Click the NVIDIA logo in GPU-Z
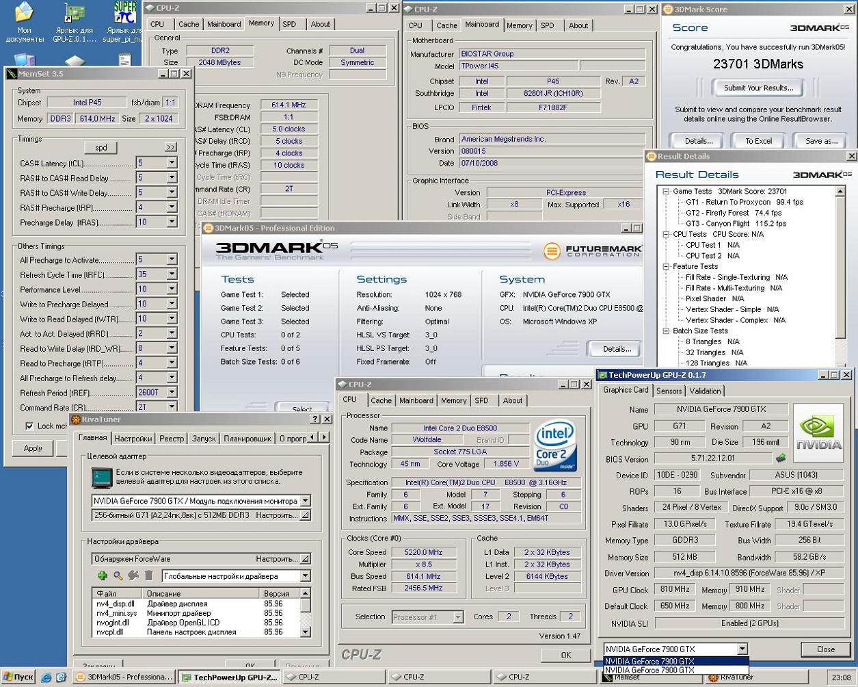 [817, 434]
